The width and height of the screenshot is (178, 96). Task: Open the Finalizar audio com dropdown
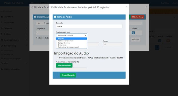(72, 35)
